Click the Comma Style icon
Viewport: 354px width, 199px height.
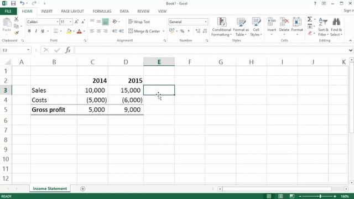coord(189,31)
